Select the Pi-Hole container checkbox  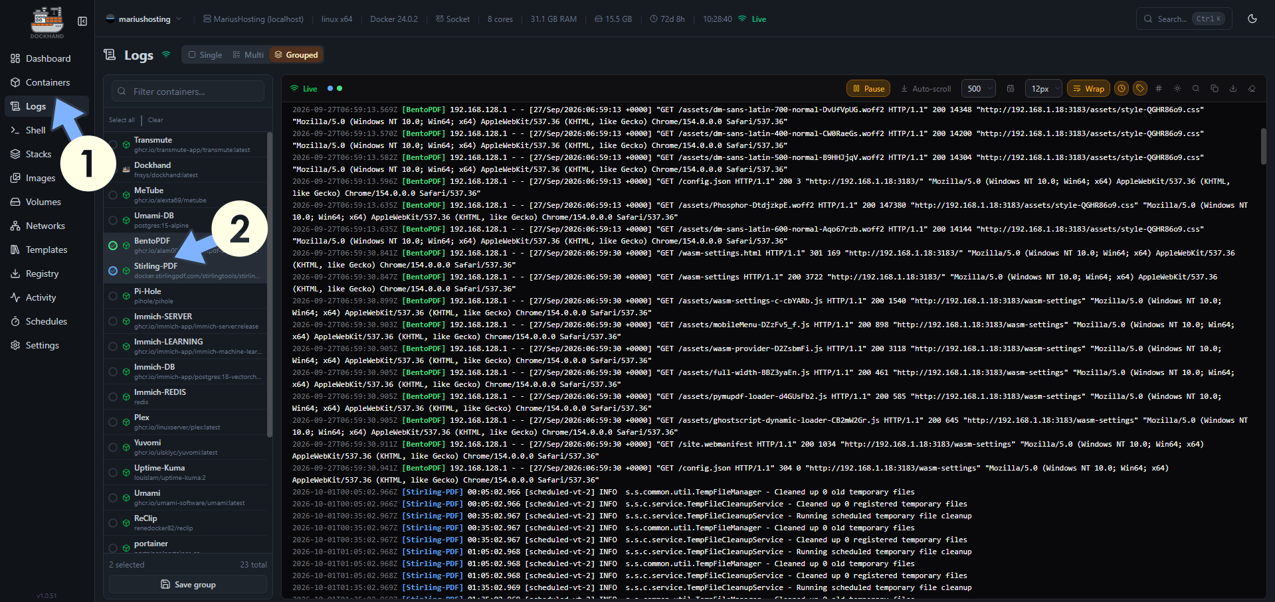[x=113, y=296]
